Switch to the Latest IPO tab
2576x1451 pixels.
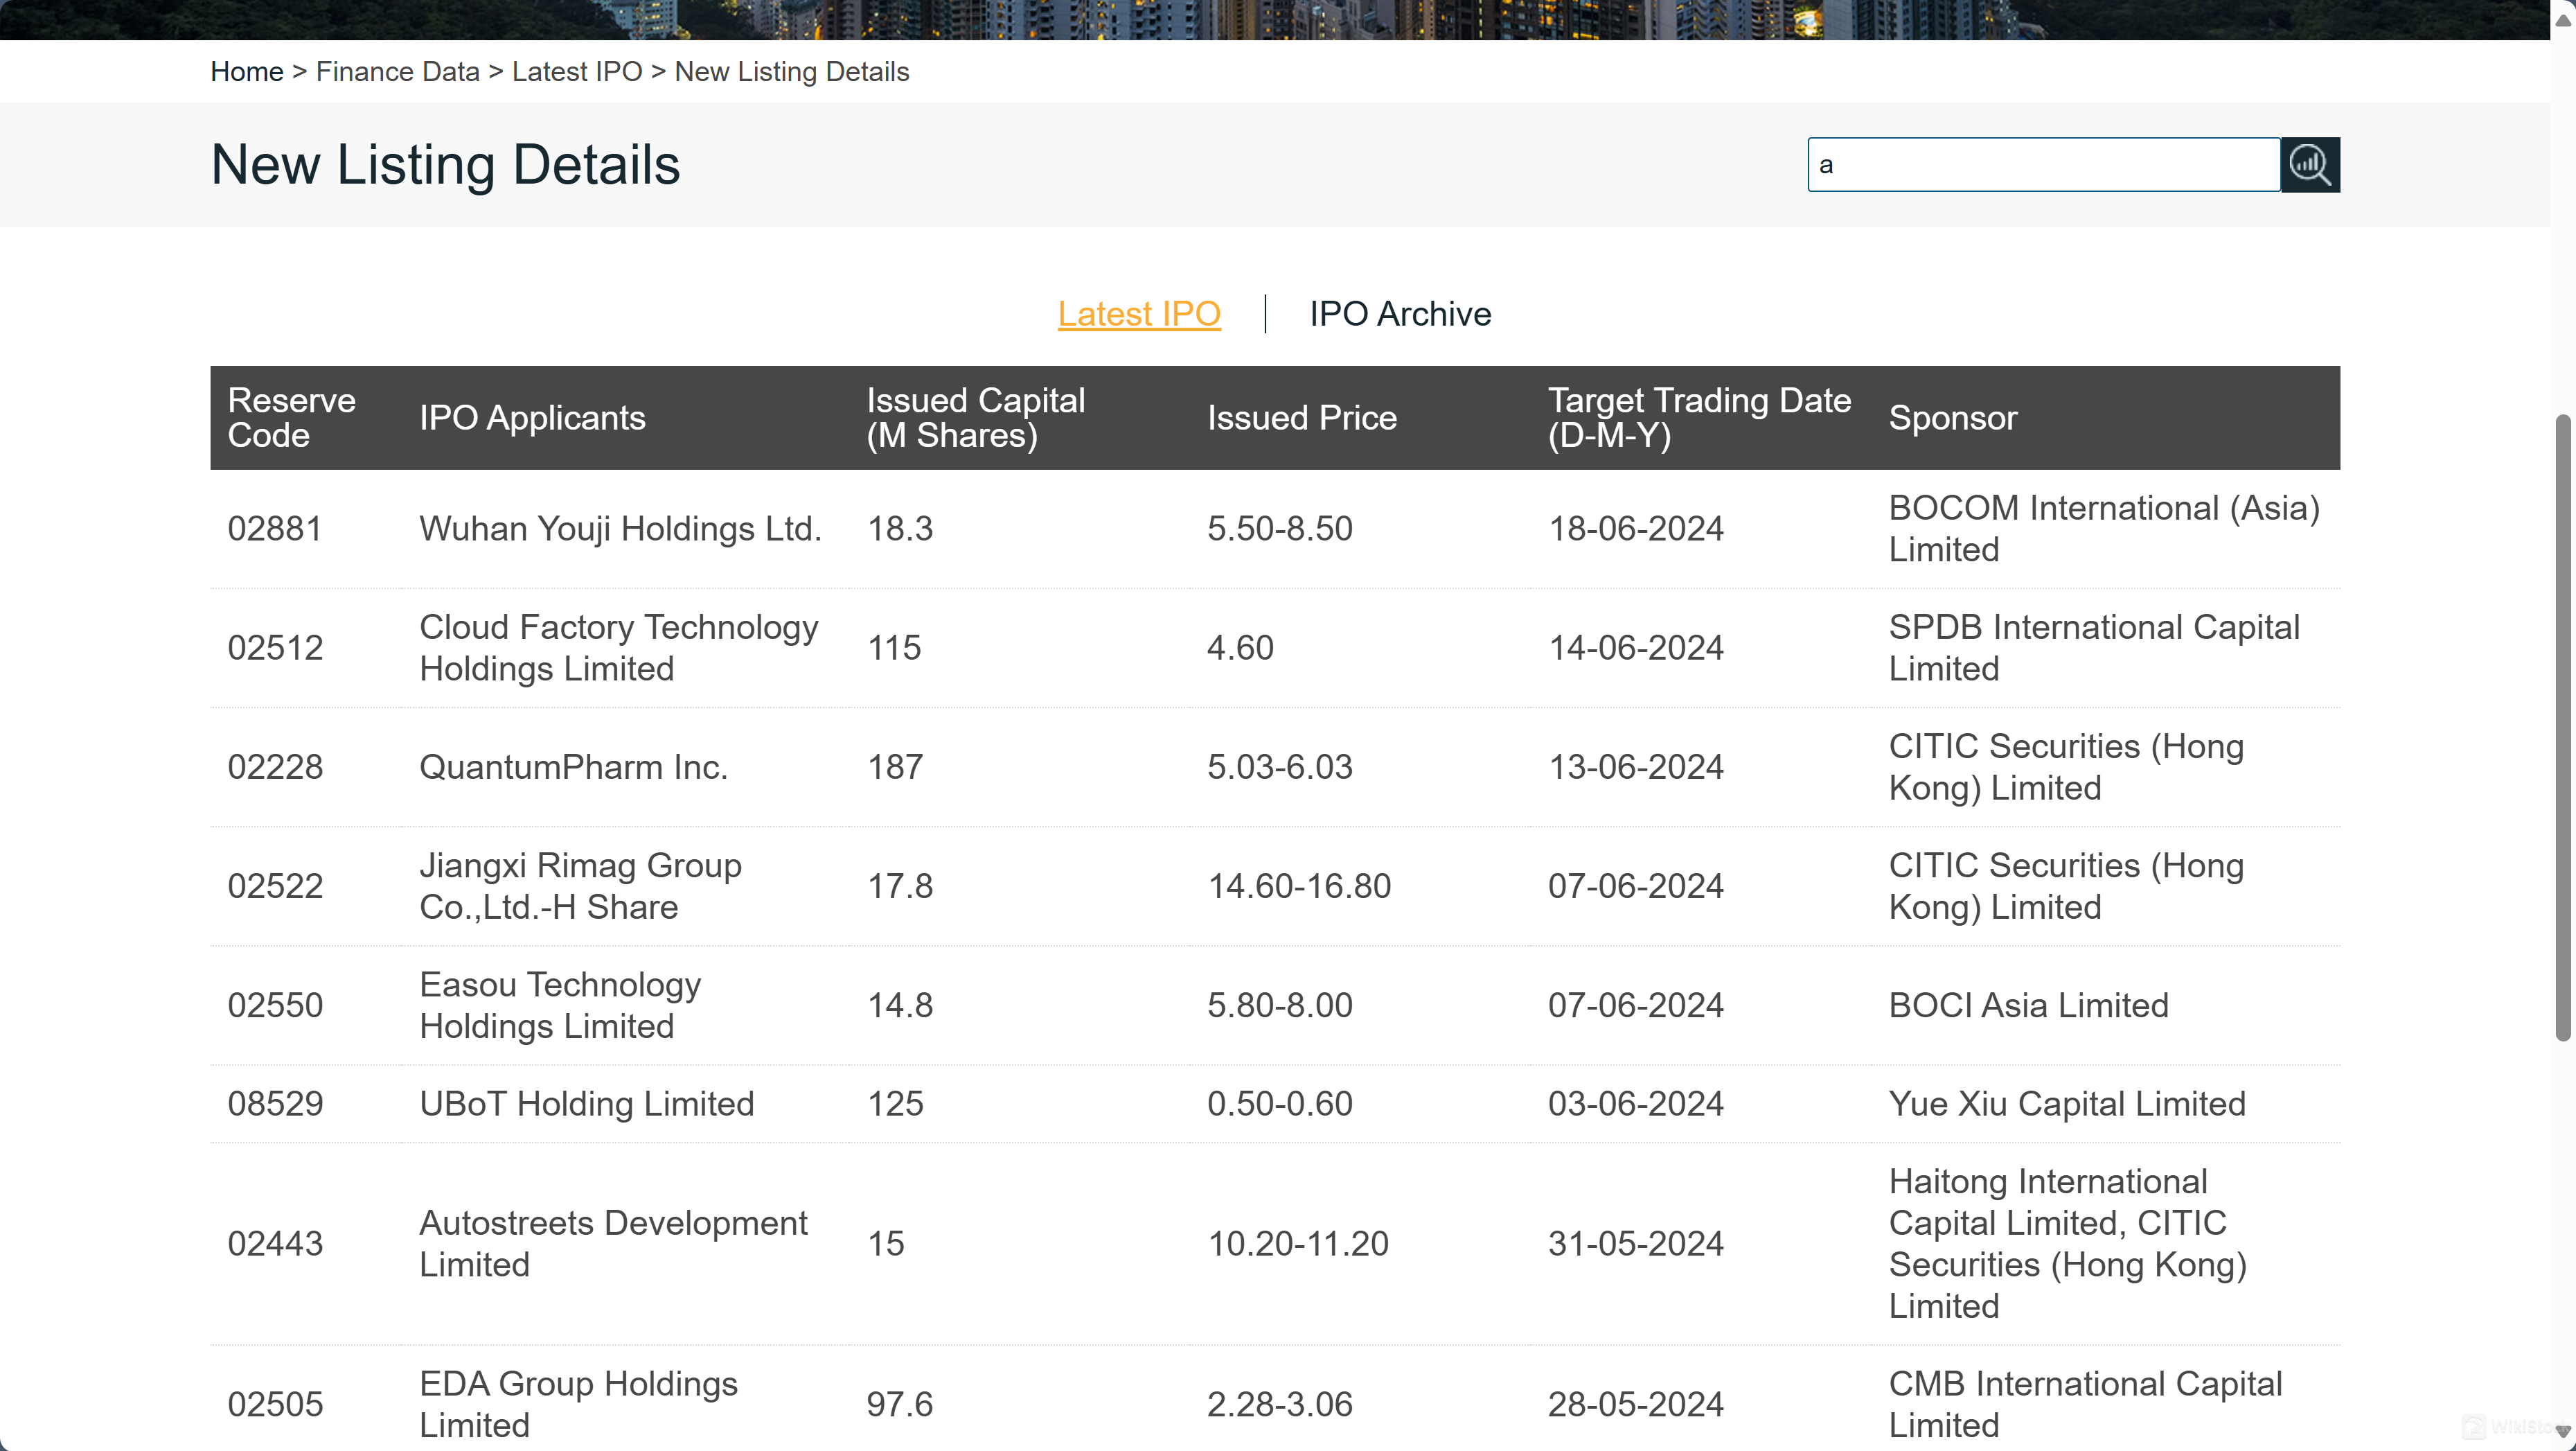tap(1139, 314)
